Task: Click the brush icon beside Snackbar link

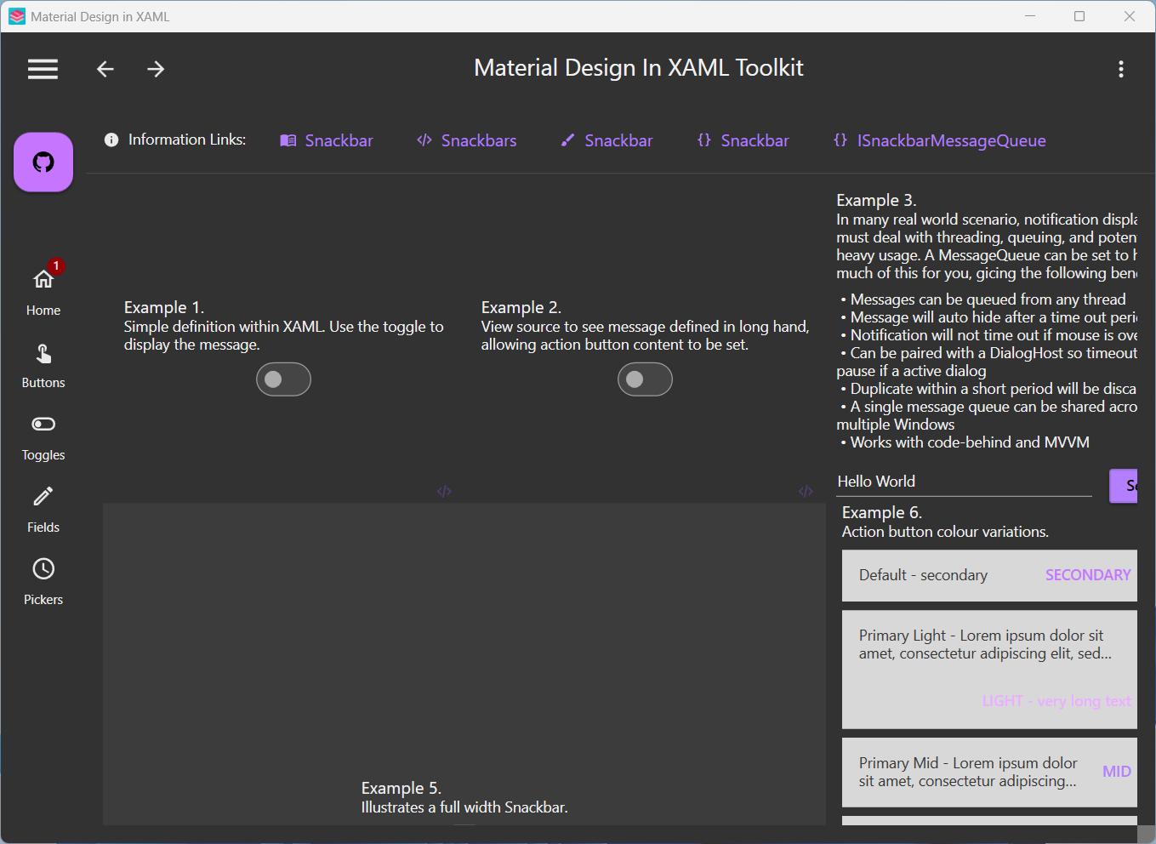Action: pos(567,140)
